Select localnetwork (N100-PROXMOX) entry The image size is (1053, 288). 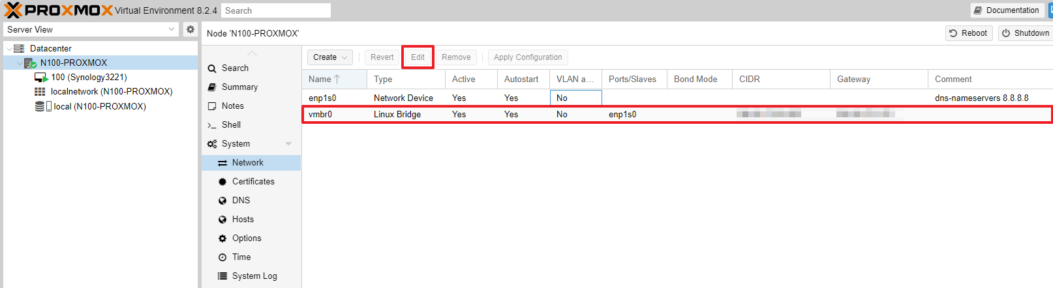tap(112, 91)
